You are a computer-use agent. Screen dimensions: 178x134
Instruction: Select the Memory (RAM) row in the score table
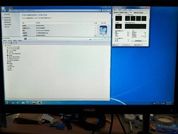(x=59, y=28)
